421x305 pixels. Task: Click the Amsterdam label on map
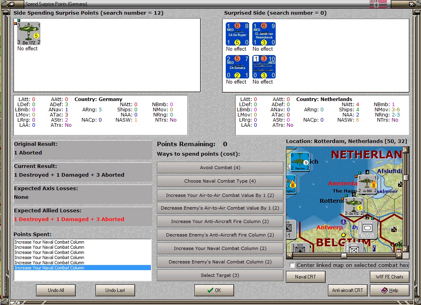coord(343,183)
